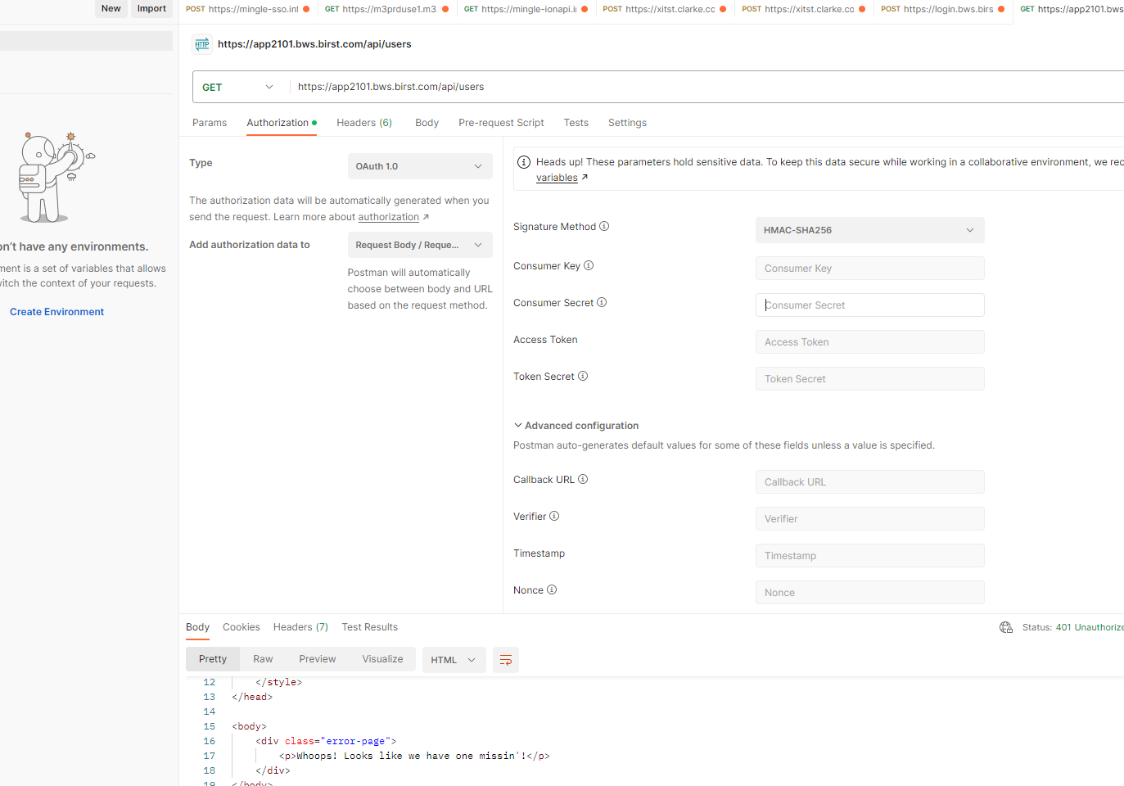This screenshot has height=786, width=1124.
Task: Switch to the Params tab
Action: pyautogui.click(x=210, y=123)
